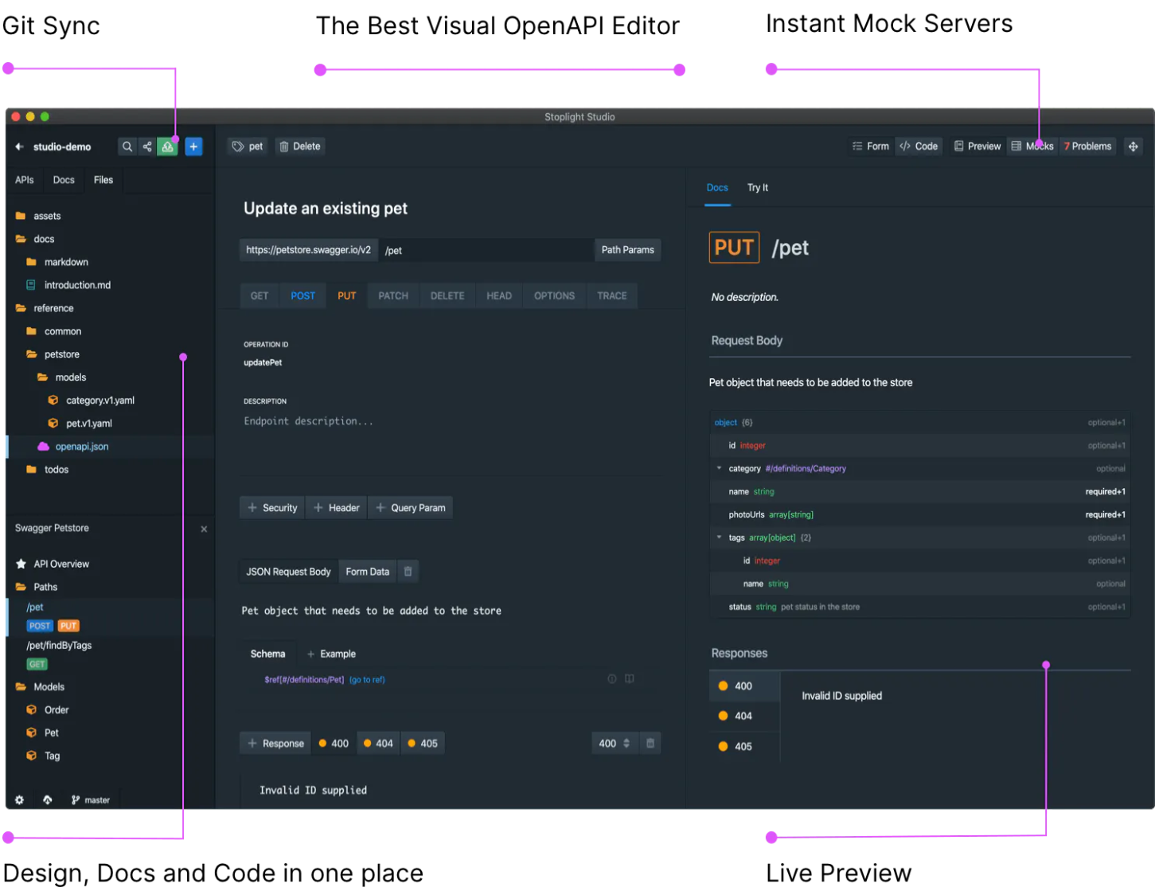This screenshot has height=895, width=1159.
Task: Expand the assets folder
Action: pos(110,216)
